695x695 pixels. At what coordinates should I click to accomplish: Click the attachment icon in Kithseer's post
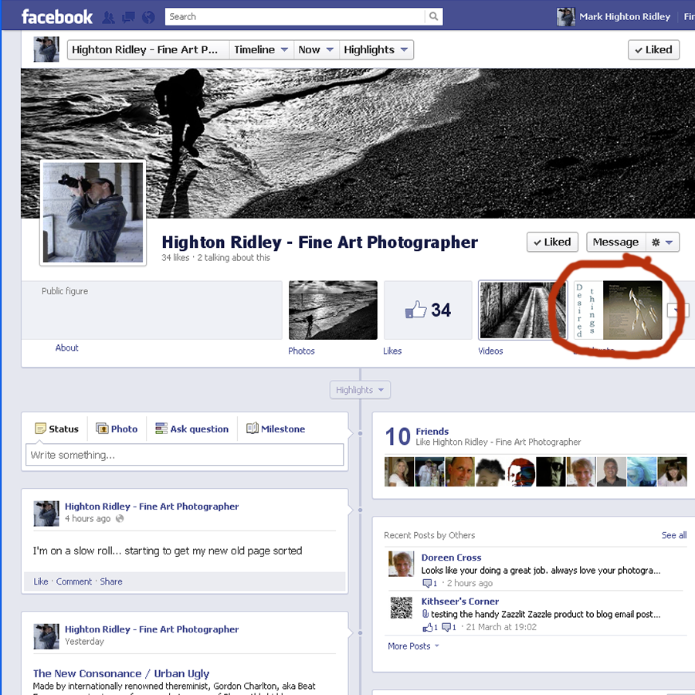click(x=425, y=614)
